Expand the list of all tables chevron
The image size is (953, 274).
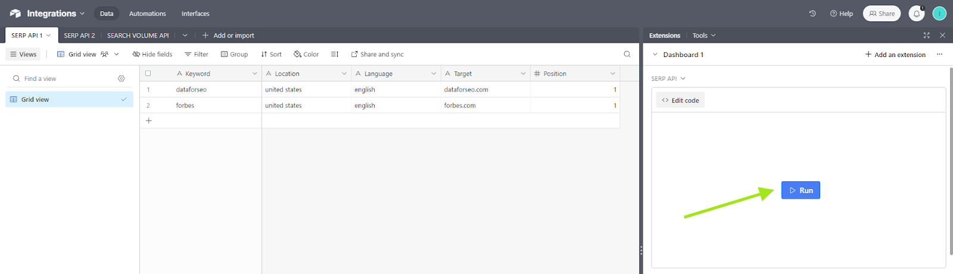pos(185,35)
